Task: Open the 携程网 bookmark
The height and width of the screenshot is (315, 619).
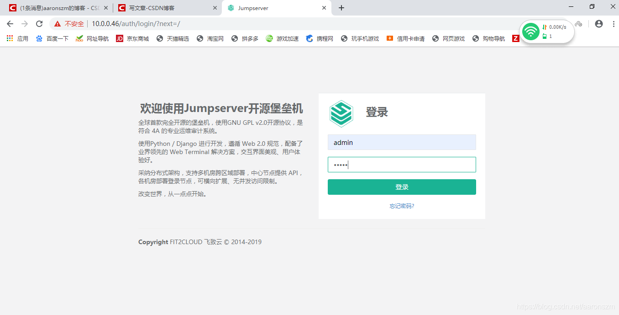Action: click(320, 39)
